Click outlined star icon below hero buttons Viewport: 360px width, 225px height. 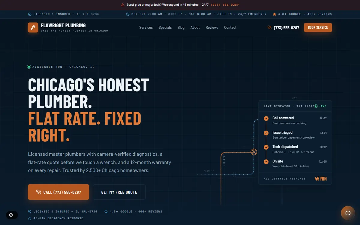tap(106, 211)
